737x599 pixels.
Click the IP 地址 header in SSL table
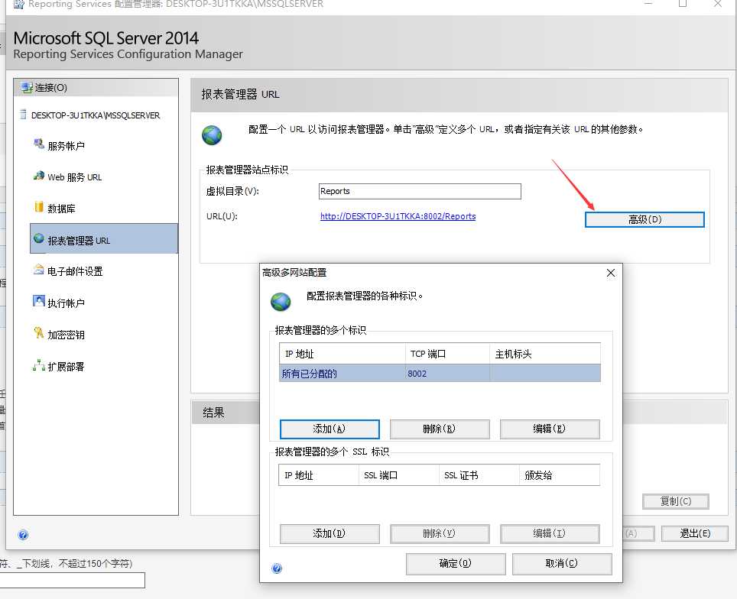point(319,475)
